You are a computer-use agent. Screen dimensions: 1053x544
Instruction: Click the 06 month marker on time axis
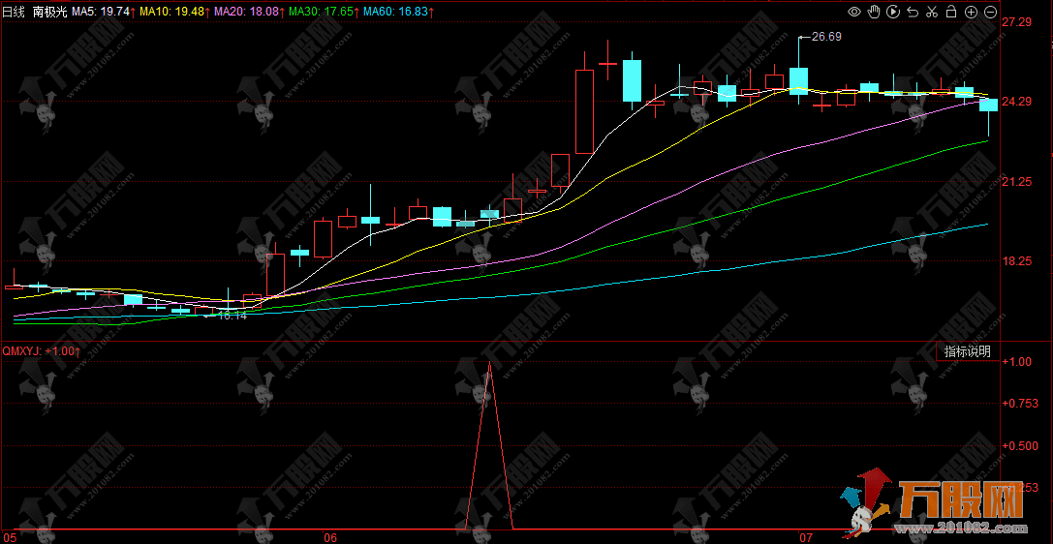329,537
